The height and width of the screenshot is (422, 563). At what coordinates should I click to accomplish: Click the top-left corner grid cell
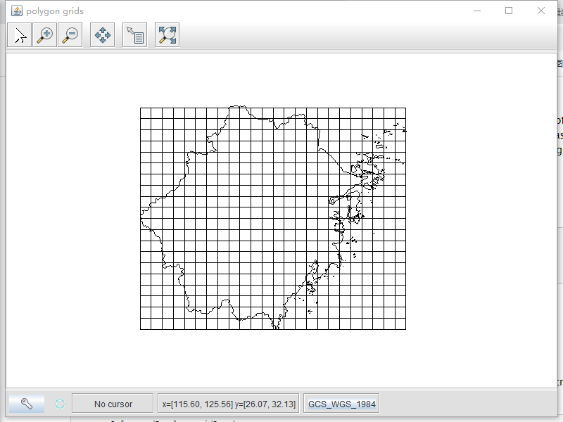146,113
